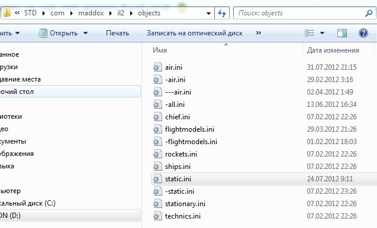Click the chief.ini file icon
This screenshot has height=228, width=377.
pos(157,117)
